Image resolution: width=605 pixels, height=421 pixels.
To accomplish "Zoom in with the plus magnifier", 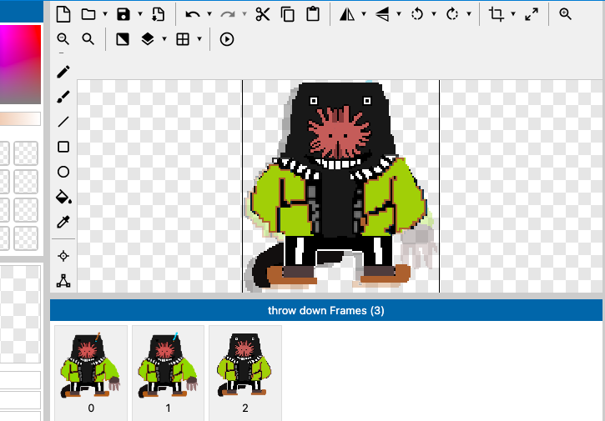I will coord(565,14).
